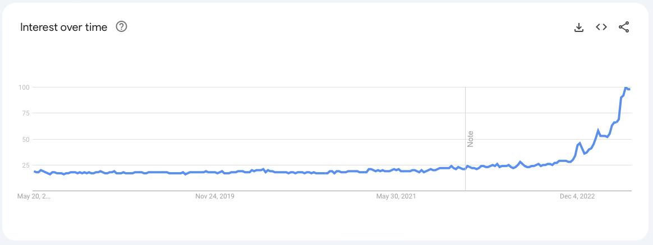Click the Interest over time heading

63,27
